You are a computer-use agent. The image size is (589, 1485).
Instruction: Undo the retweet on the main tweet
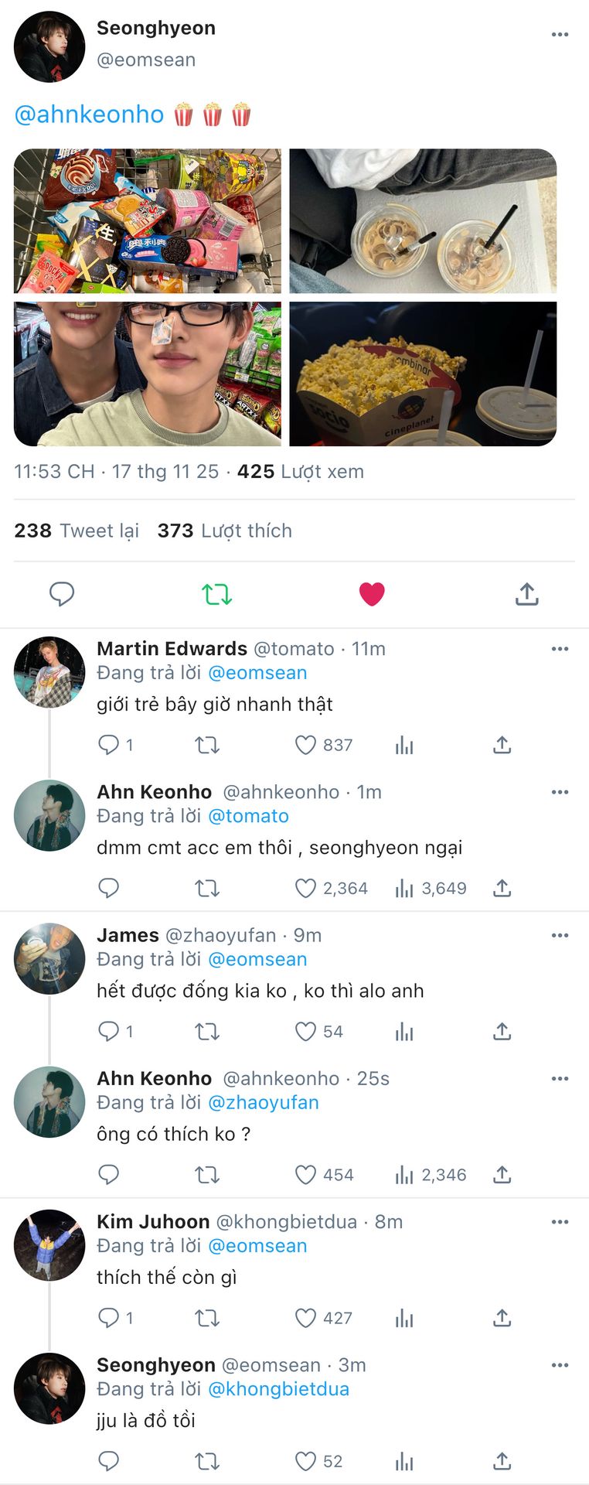point(216,594)
